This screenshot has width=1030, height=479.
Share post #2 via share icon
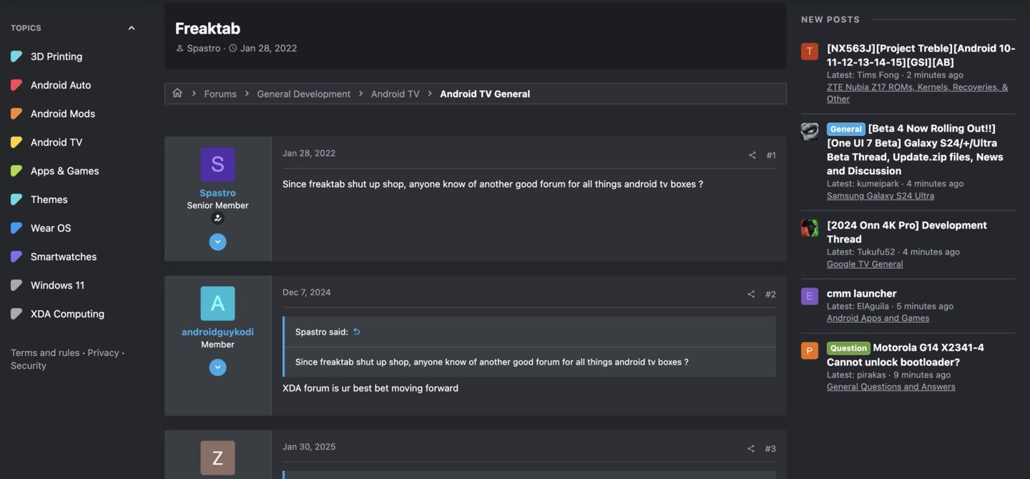click(x=751, y=295)
